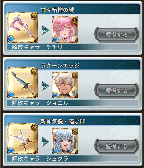Click water element icon on pink axe

click(x=11, y=38)
